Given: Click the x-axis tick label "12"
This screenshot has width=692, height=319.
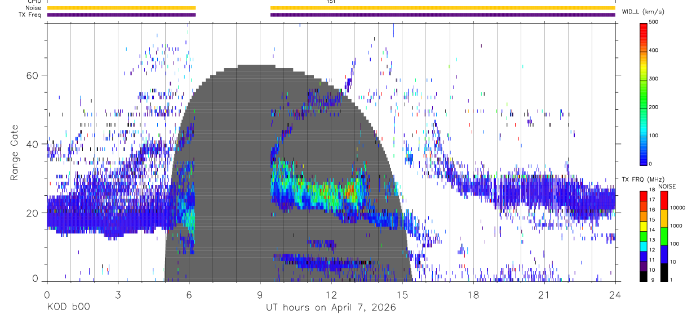Looking at the screenshot, I should point(331,295).
